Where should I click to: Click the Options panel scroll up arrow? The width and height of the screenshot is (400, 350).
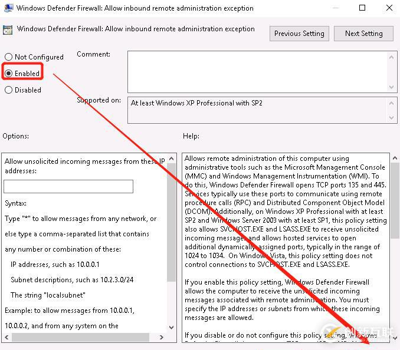click(x=171, y=159)
